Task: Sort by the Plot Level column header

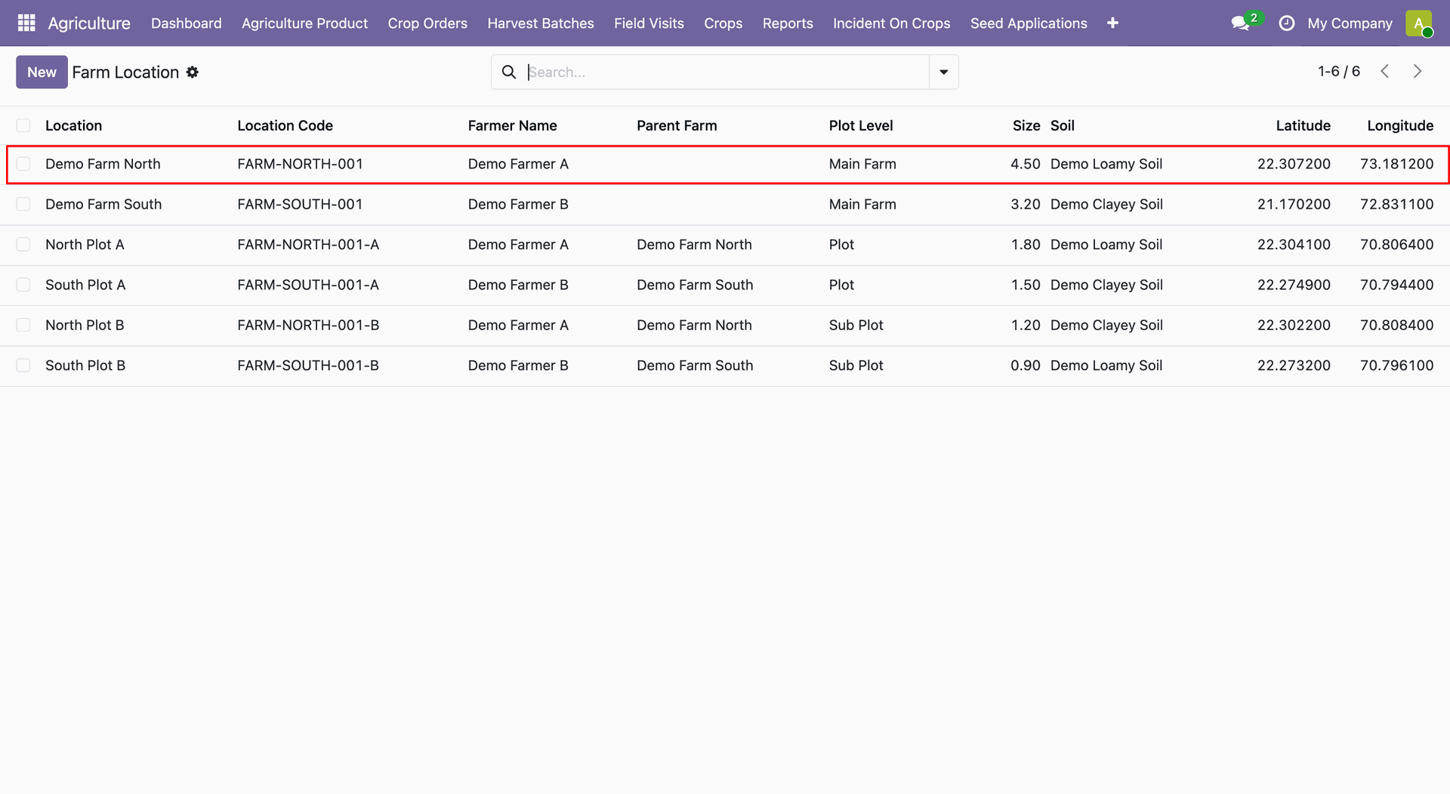Action: coord(860,126)
